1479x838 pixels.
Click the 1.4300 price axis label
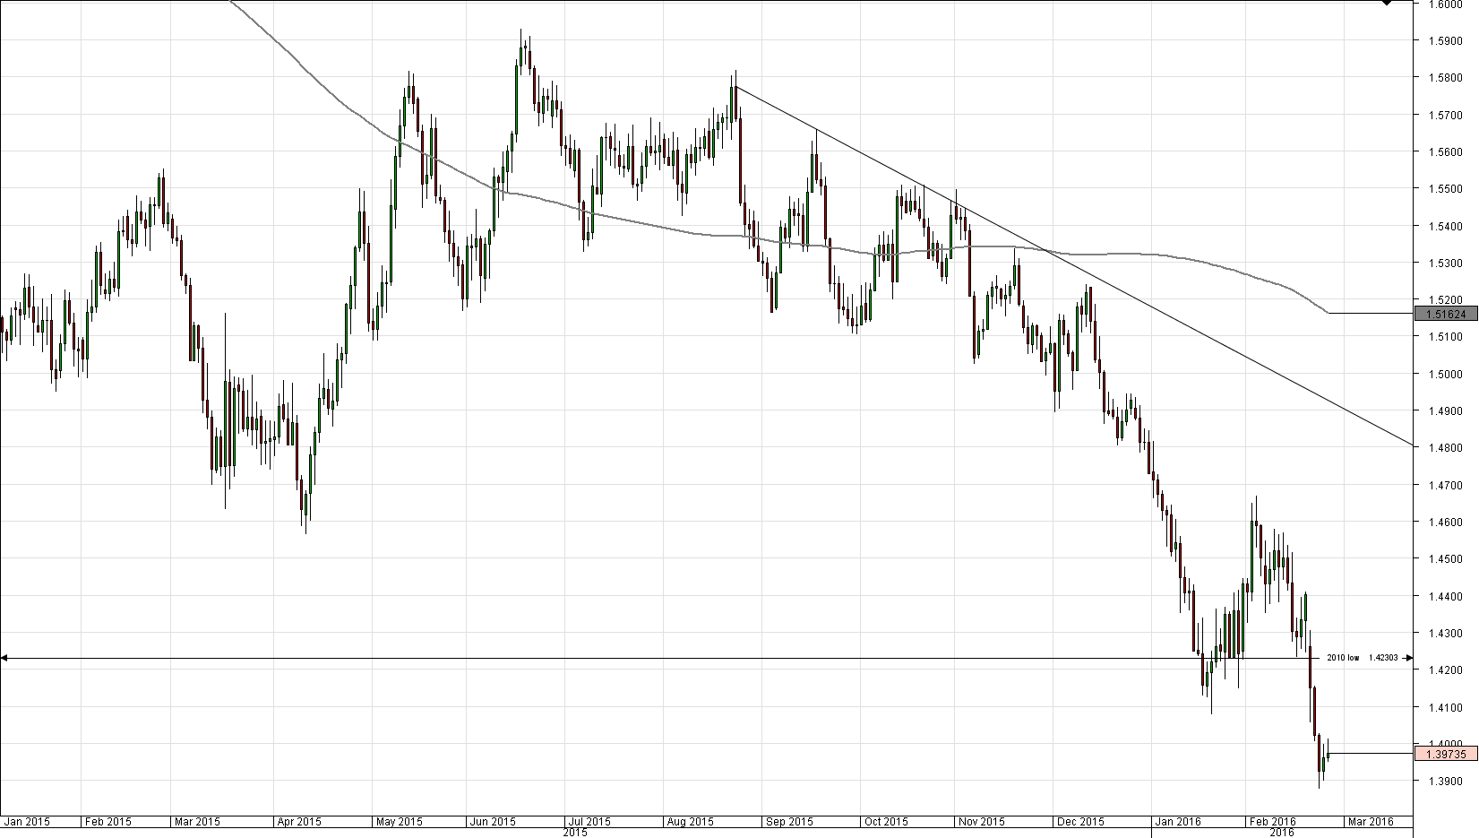(1447, 634)
